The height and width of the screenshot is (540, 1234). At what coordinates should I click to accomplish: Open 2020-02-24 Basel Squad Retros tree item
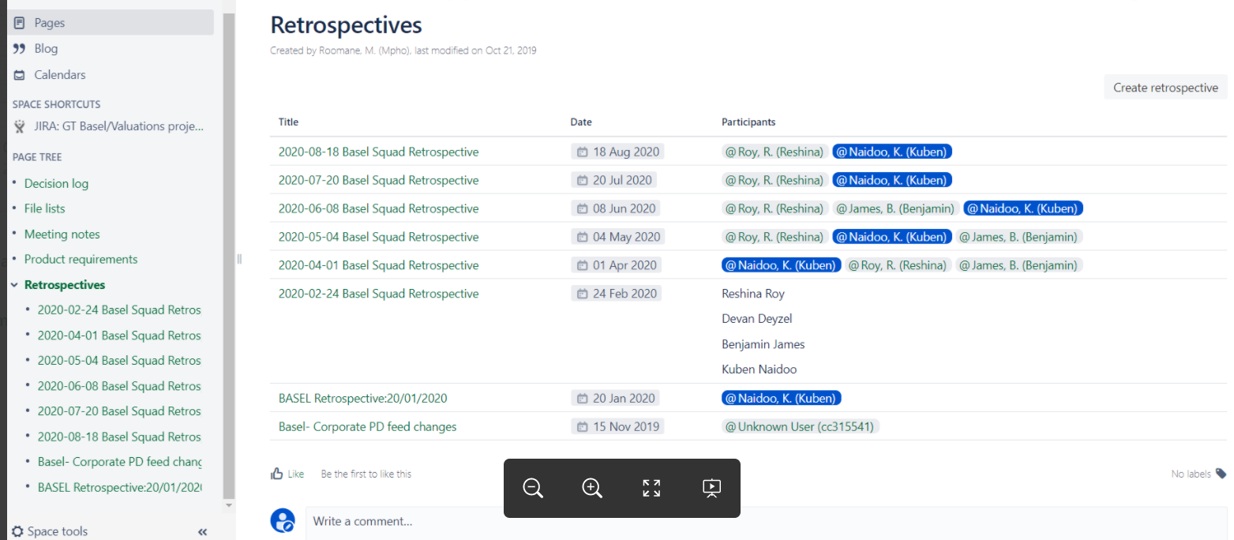[x=119, y=310]
